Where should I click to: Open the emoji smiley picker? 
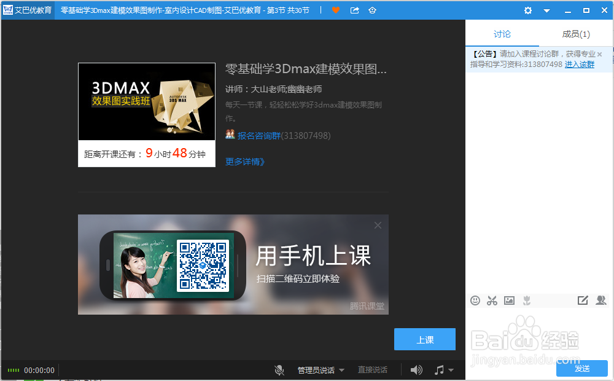coord(475,300)
